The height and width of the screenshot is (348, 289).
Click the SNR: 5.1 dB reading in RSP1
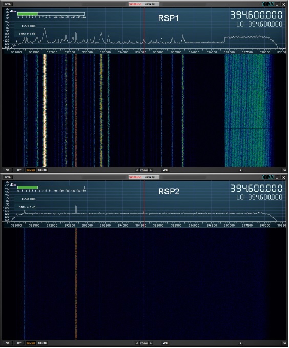click(27, 34)
